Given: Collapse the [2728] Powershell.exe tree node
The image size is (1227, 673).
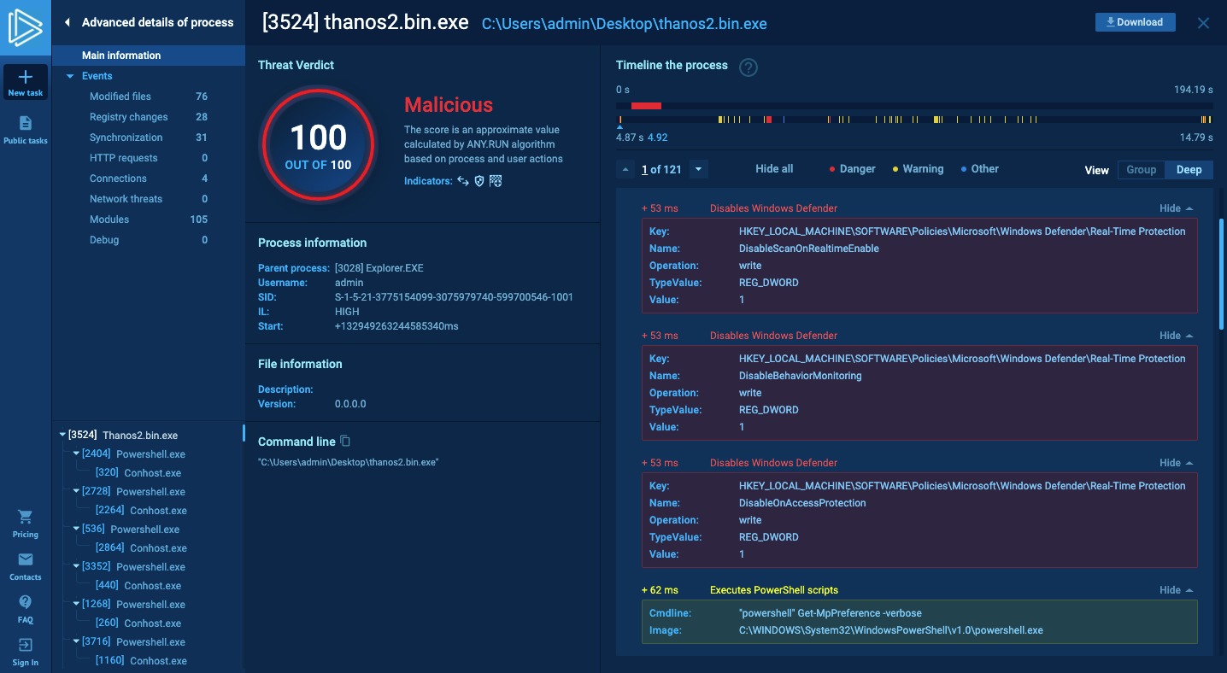Looking at the screenshot, I should [76, 492].
